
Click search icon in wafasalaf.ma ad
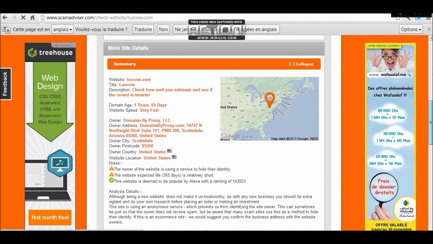tap(409, 75)
